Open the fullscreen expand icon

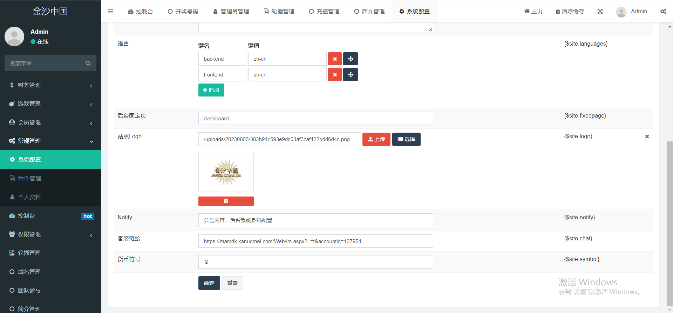[x=600, y=11]
